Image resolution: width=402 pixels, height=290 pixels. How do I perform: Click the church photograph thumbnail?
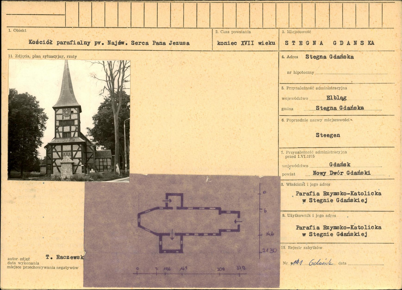click(x=69, y=120)
